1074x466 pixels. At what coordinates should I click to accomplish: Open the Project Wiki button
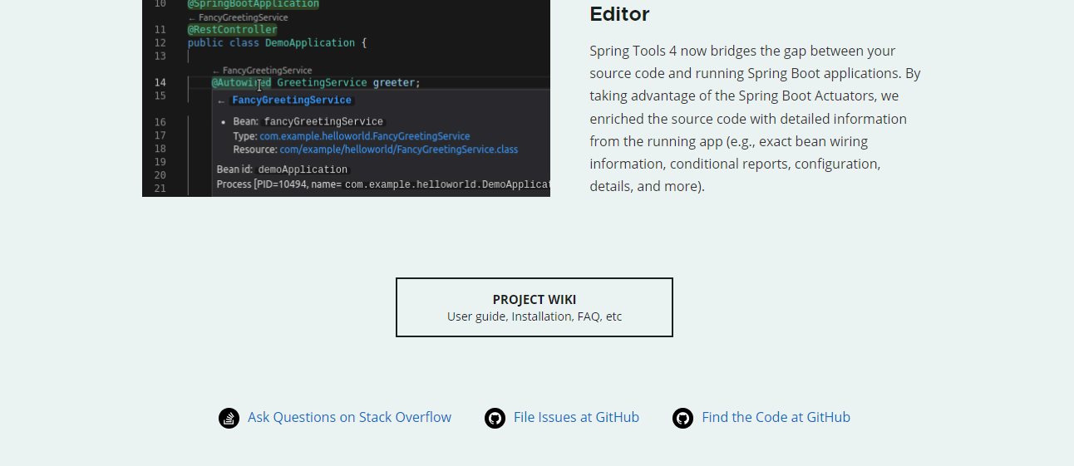tap(535, 307)
